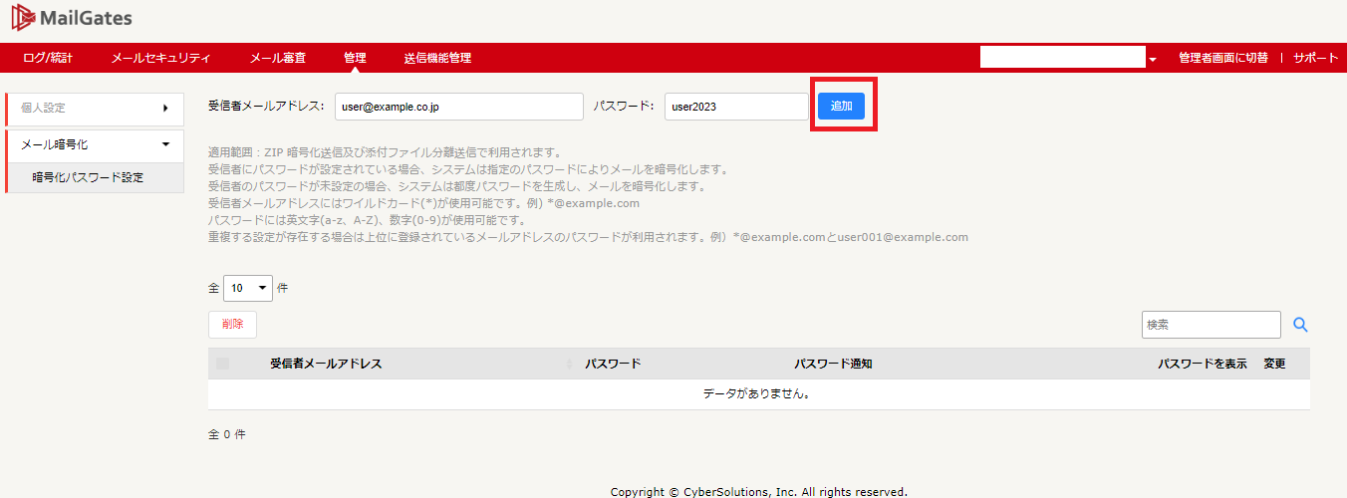Toggle the select-all checkbox in table header

[223, 364]
